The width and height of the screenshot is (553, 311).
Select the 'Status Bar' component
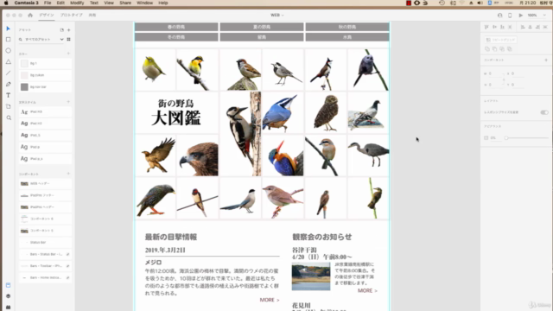click(x=45, y=242)
